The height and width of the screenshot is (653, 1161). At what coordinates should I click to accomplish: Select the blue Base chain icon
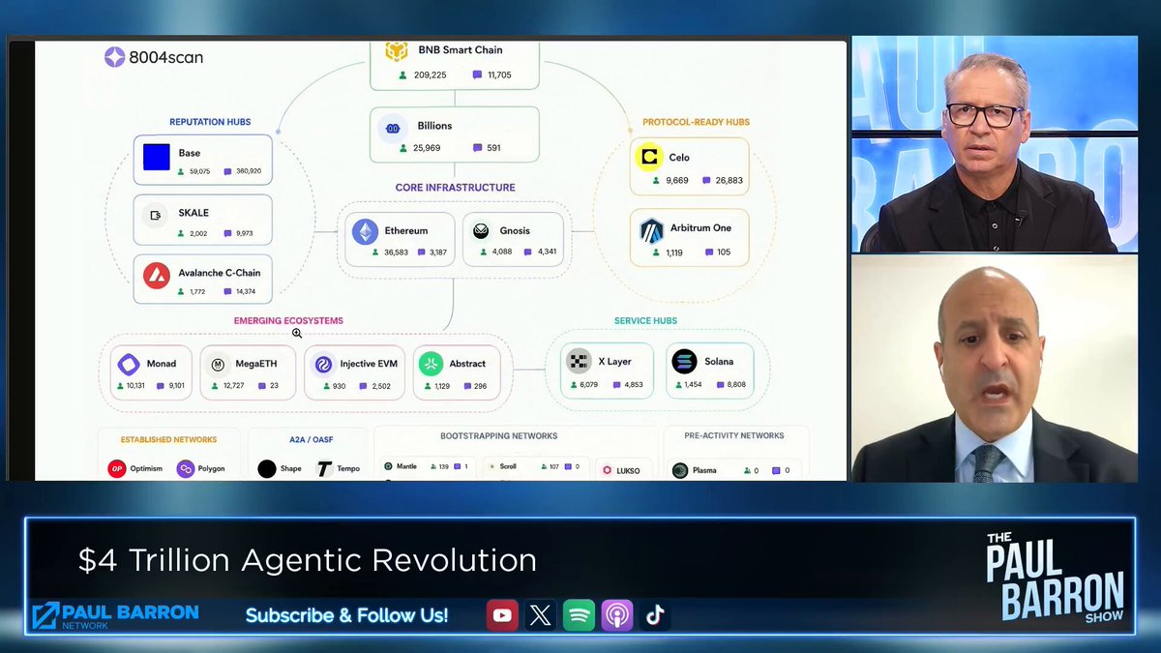(157, 157)
